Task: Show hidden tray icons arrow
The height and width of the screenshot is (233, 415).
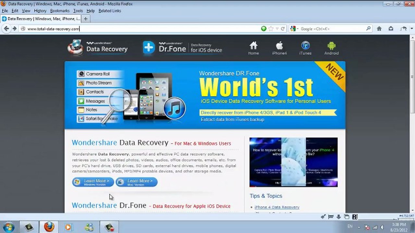Action: click(359, 227)
